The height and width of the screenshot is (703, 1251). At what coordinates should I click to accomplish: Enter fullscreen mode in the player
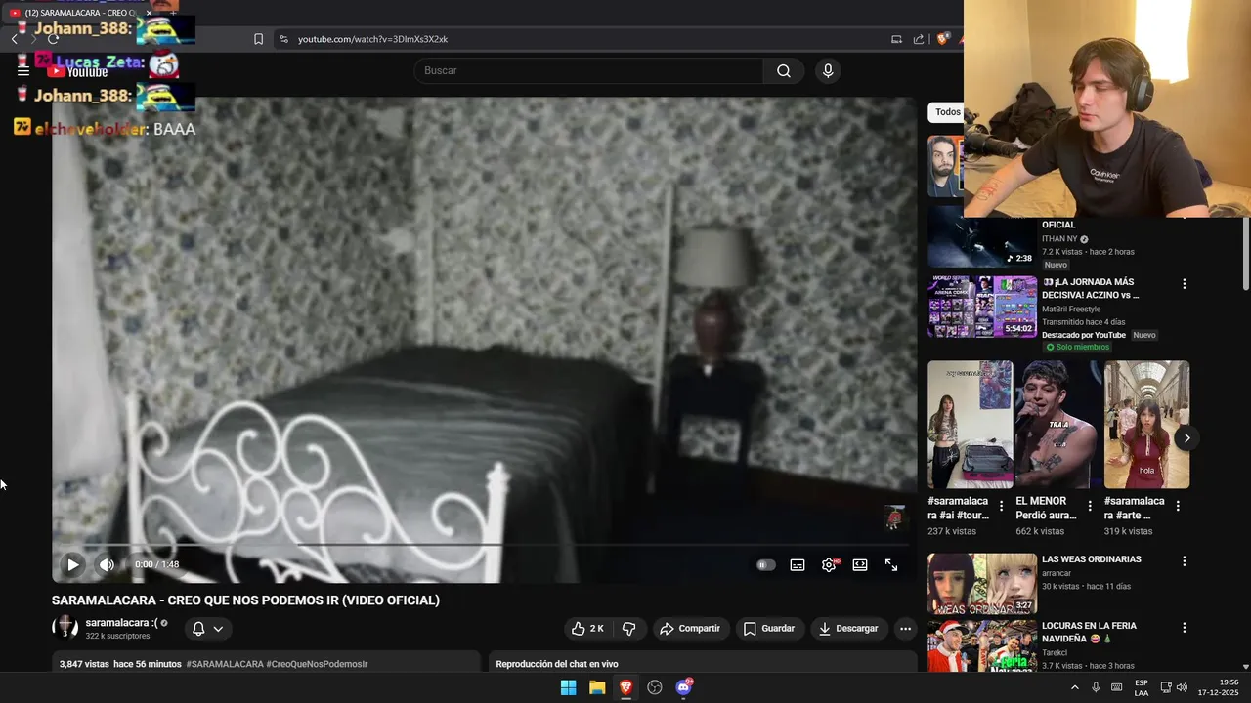(x=891, y=564)
